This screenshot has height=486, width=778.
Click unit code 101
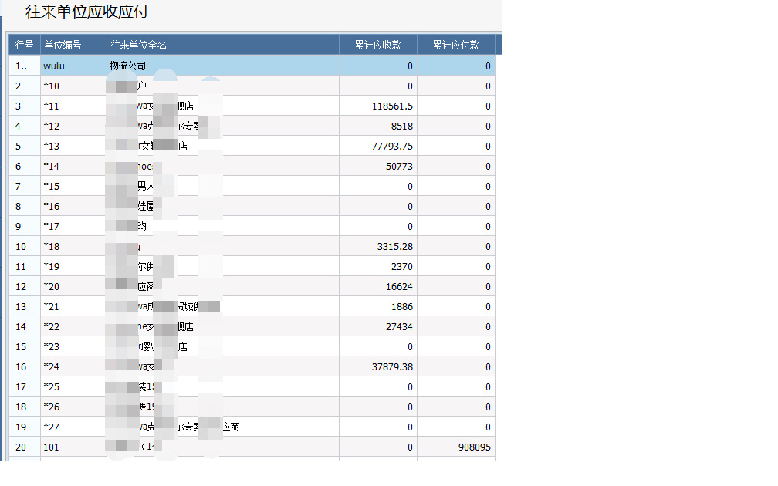(73, 447)
